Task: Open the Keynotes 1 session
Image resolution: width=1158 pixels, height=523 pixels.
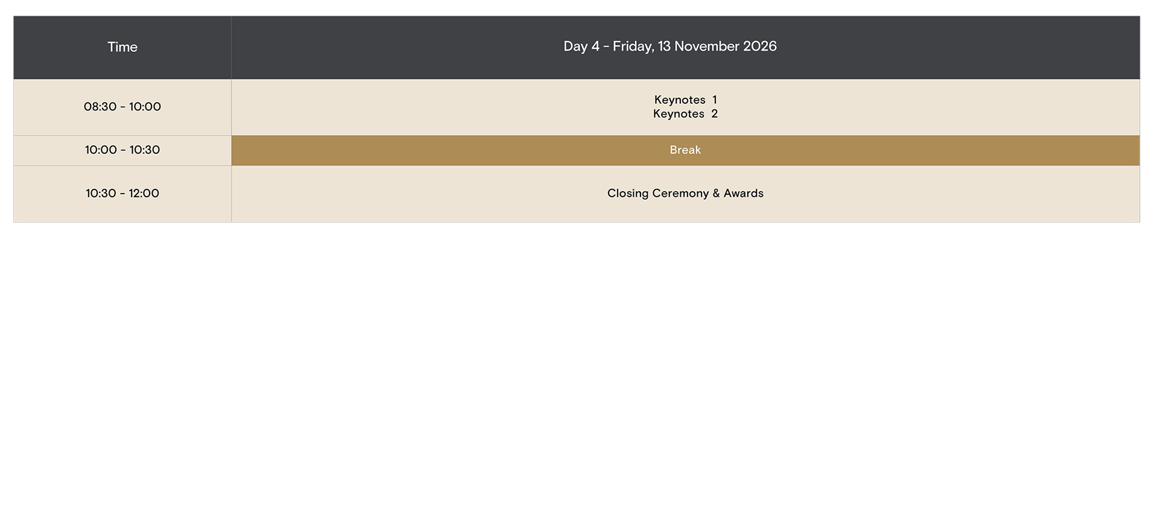Action: tap(685, 100)
